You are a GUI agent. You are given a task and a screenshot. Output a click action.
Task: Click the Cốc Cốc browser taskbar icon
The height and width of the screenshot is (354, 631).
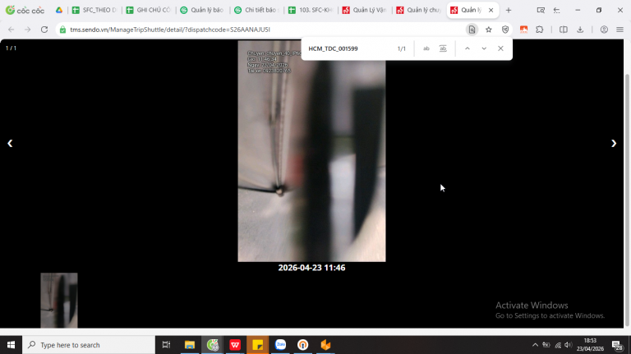coord(213,345)
